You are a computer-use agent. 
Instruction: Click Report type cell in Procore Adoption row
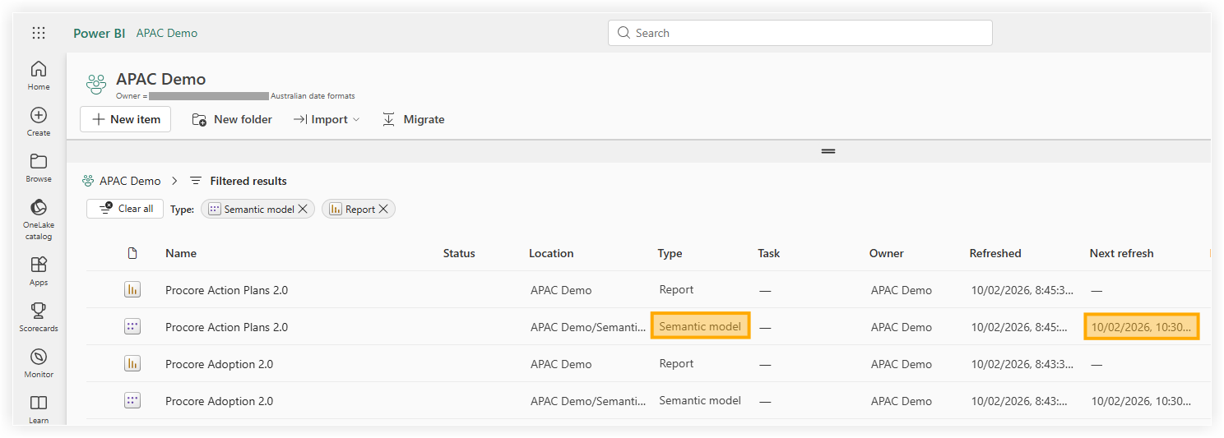[676, 363]
